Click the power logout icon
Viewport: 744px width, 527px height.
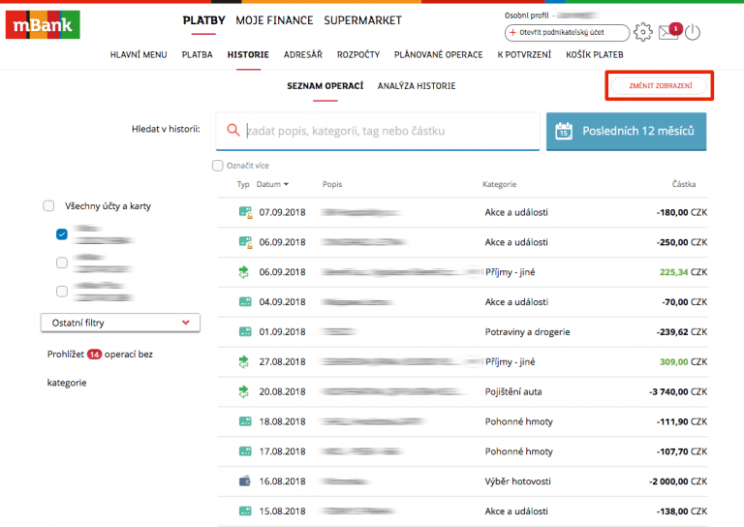click(x=692, y=32)
